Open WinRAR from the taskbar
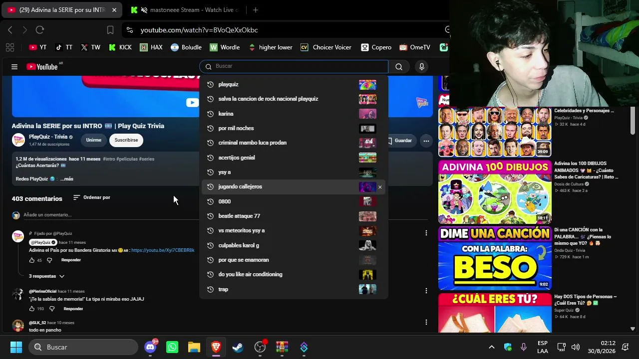This screenshot has height=359, width=639. pos(282,347)
